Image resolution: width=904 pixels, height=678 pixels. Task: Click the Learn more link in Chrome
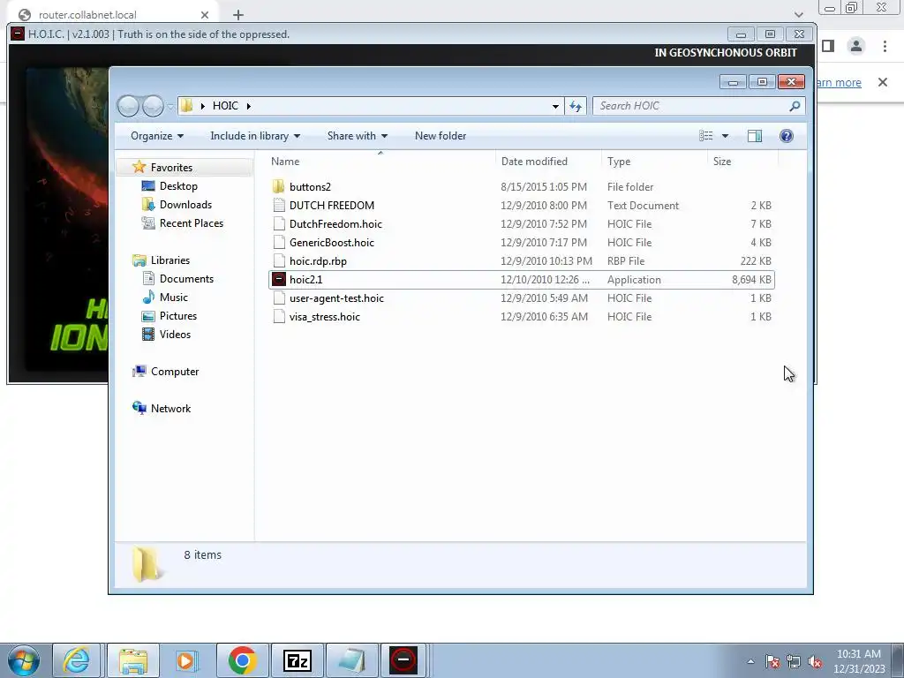click(839, 82)
